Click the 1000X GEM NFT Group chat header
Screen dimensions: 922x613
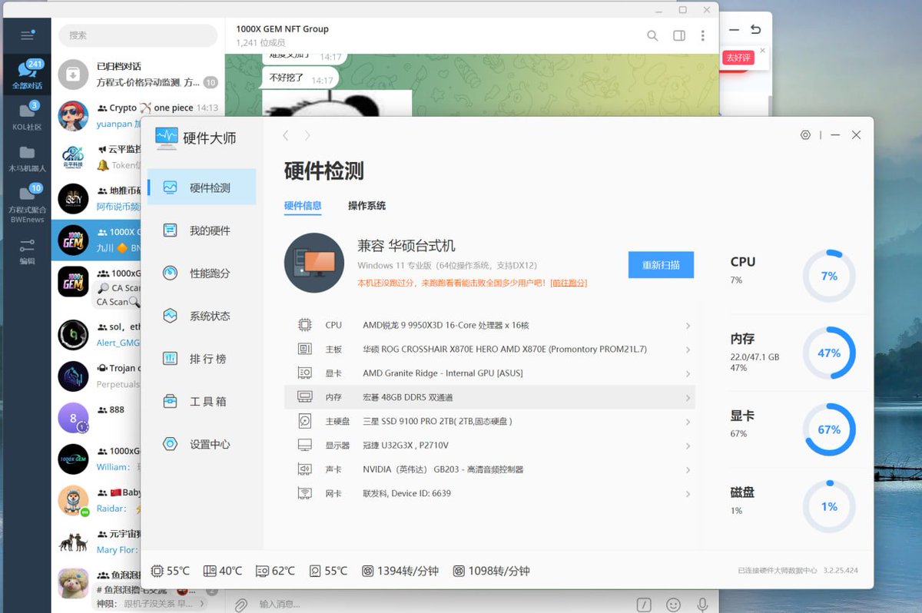(282, 35)
